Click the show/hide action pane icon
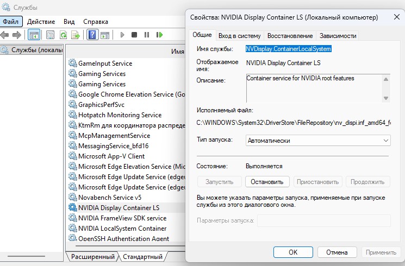 pos(105,35)
